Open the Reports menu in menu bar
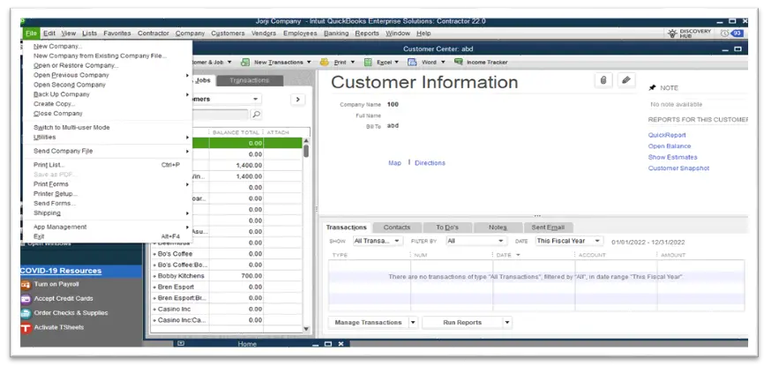Screen dimensions: 764x366 pos(367,34)
